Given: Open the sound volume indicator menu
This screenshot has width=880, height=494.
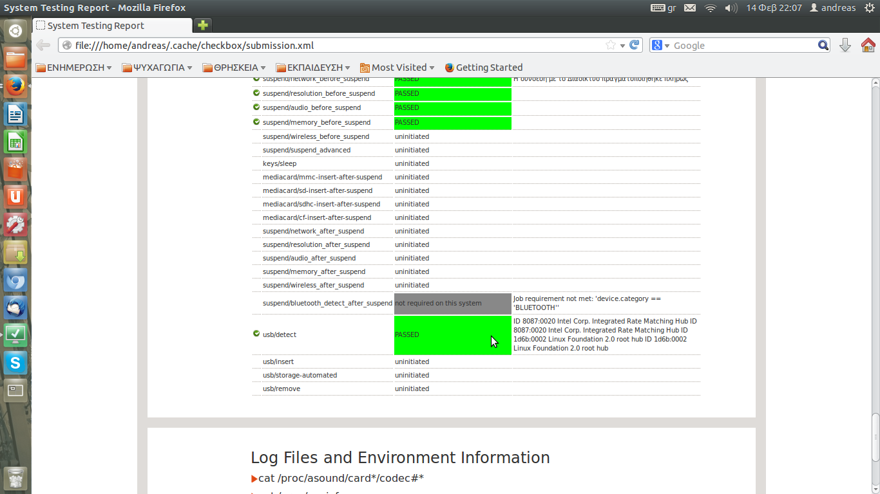Looking at the screenshot, I should [x=731, y=8].
